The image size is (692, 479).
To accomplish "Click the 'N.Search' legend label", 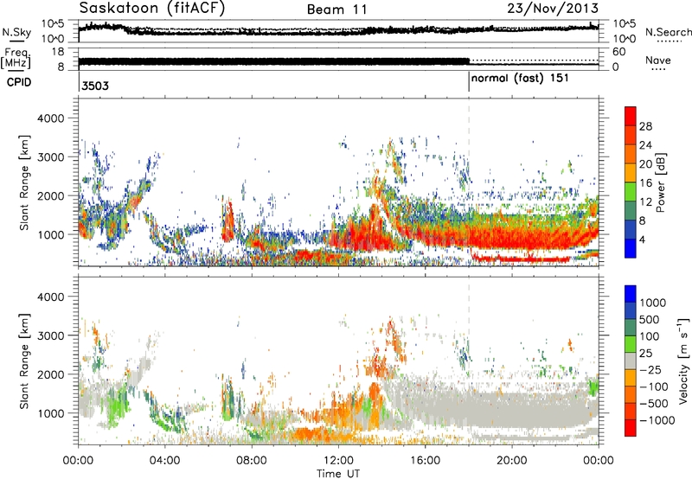I will [x=668, y=32].
